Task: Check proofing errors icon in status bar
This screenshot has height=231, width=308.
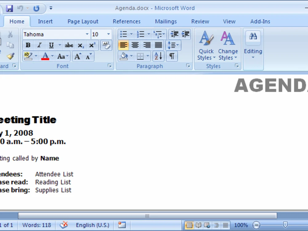Action: click(64, 225)
